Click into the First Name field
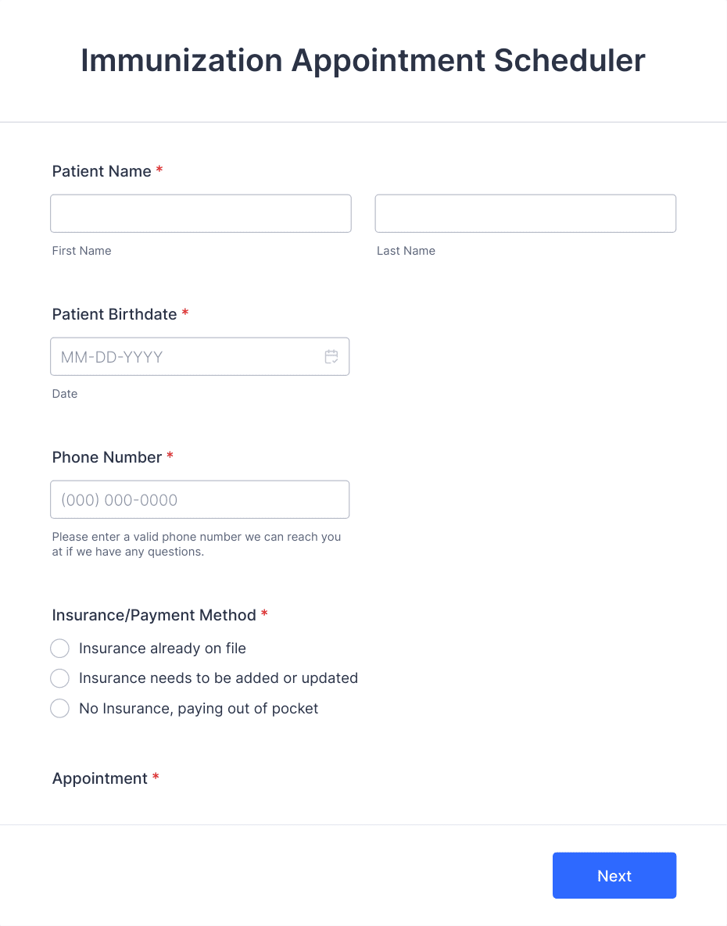Screen dimensions: 727x926 click(x=200, y=213)
